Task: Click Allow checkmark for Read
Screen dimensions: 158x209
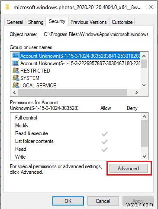Action: click(x=105, y=149)
